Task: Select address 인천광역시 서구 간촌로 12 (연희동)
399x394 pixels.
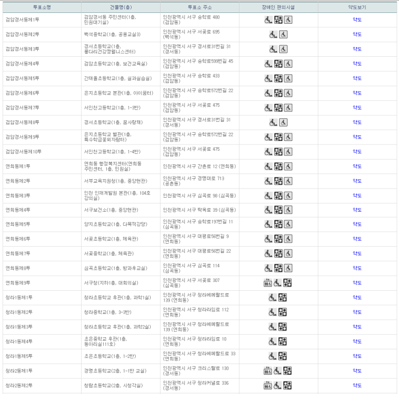Action: 199,166
